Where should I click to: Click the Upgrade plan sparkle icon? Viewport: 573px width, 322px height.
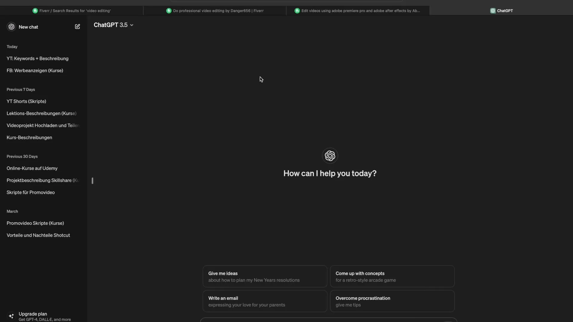(x=11, y=316)
